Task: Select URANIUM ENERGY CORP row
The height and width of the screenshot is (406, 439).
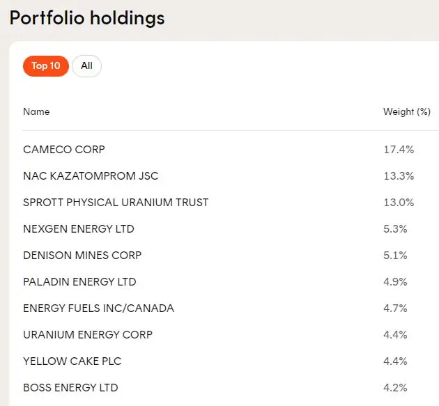Action: coord(88,335)
